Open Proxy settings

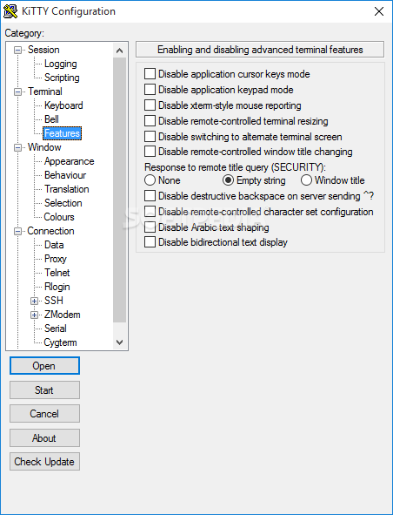(x=56, y=259)
